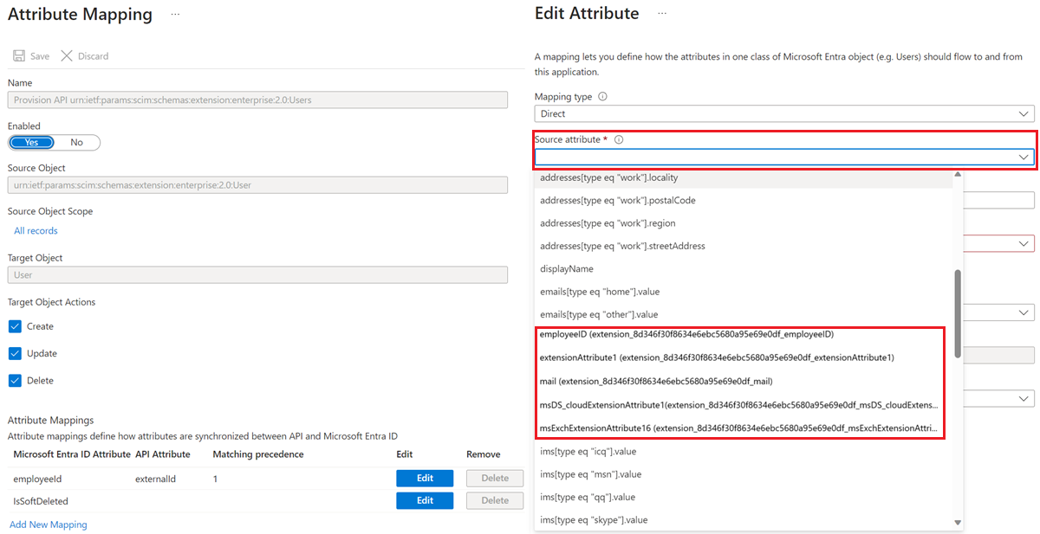Open the All records scope link
The width and height of the screenshot is (1040, 534).
coord(35,229)
